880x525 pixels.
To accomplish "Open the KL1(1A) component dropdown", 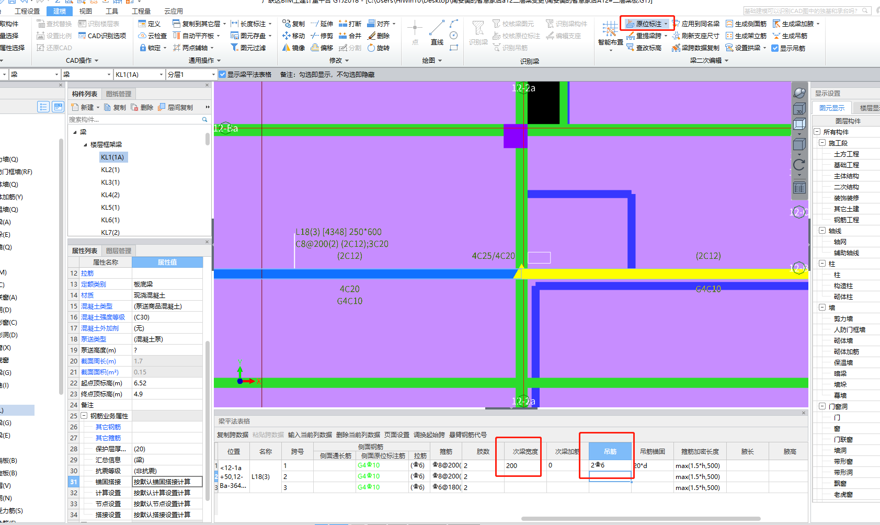I will tap(161, 75).
